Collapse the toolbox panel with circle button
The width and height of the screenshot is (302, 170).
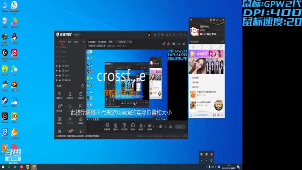(83, 86)
